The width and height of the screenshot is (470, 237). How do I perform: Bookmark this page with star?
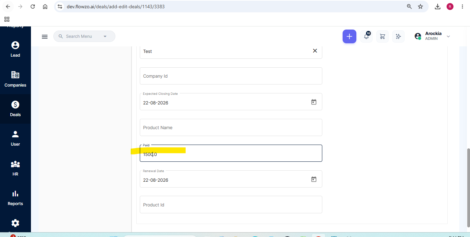(x=420, y=7)
